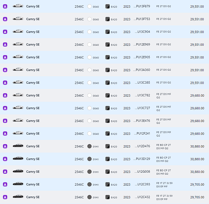The height and width of the screenshot is (204, 209).
Task: Click purple A icon for PU12F241
Action: point(5,133)
